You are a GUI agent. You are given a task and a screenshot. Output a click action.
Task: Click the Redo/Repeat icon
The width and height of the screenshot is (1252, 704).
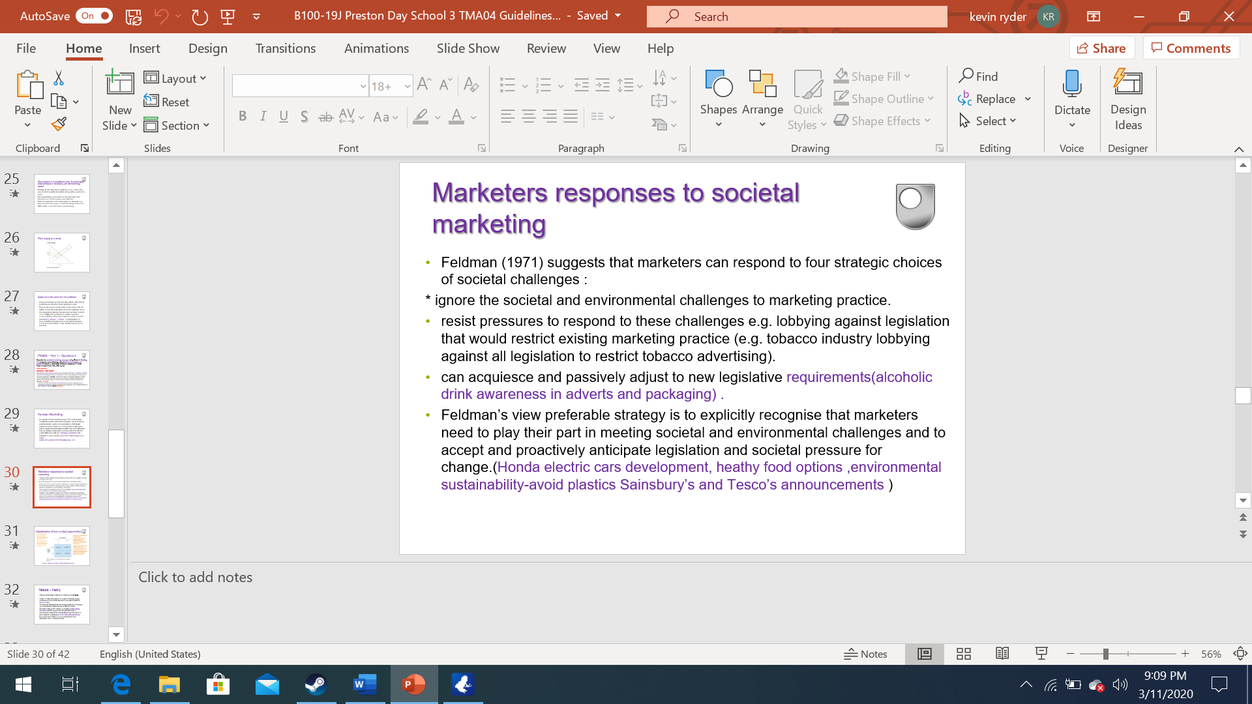[200, 16]
